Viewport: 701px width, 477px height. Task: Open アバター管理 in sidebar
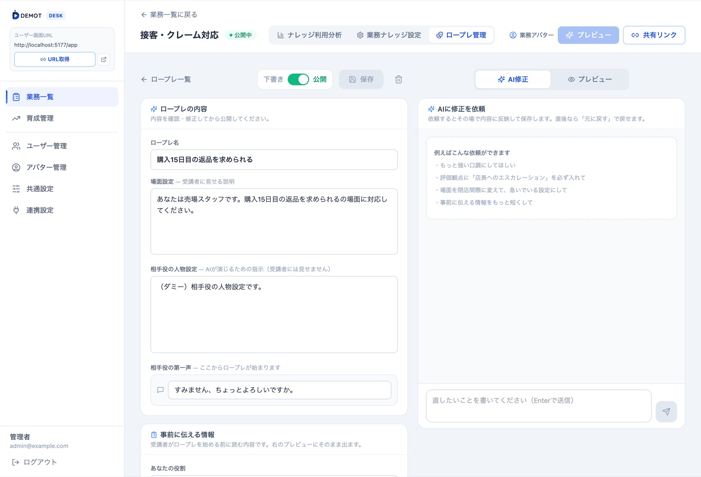62,167
